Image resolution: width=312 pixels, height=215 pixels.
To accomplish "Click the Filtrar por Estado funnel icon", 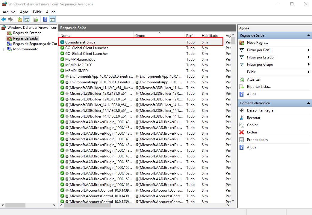I will [242, 57].
